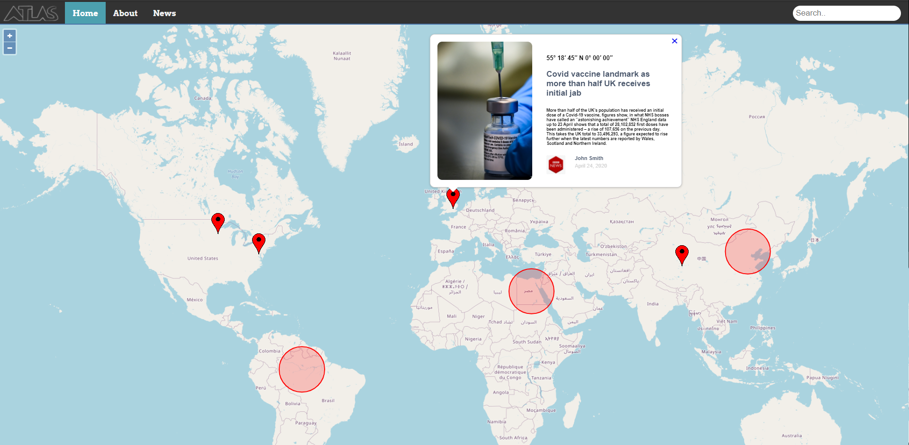
Task: Open the Covid vaccine vial thumbnail
Action: click(x=485, y=111)
